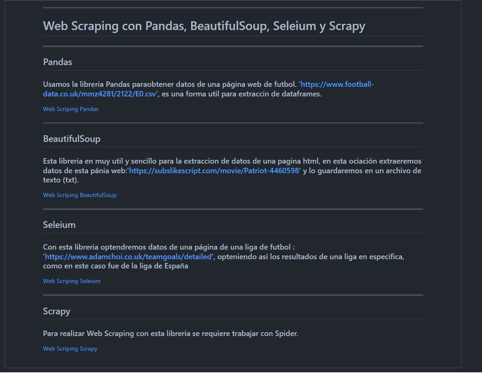The width and height of the screenshot is (482, 374).
Task: Click the horizontal divider above the Seleium heading
Action: pos(233,209)
